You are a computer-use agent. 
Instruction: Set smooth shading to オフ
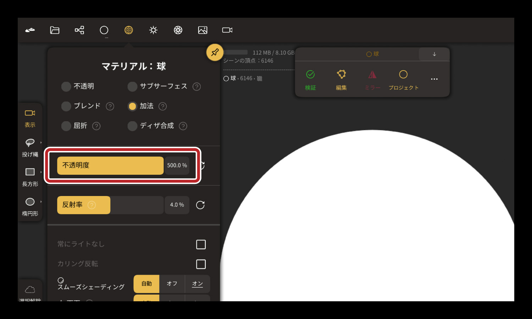172,284
